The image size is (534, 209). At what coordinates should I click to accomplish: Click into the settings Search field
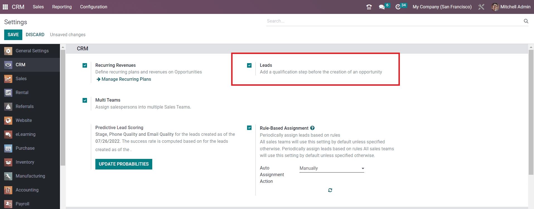pos(393,21)
